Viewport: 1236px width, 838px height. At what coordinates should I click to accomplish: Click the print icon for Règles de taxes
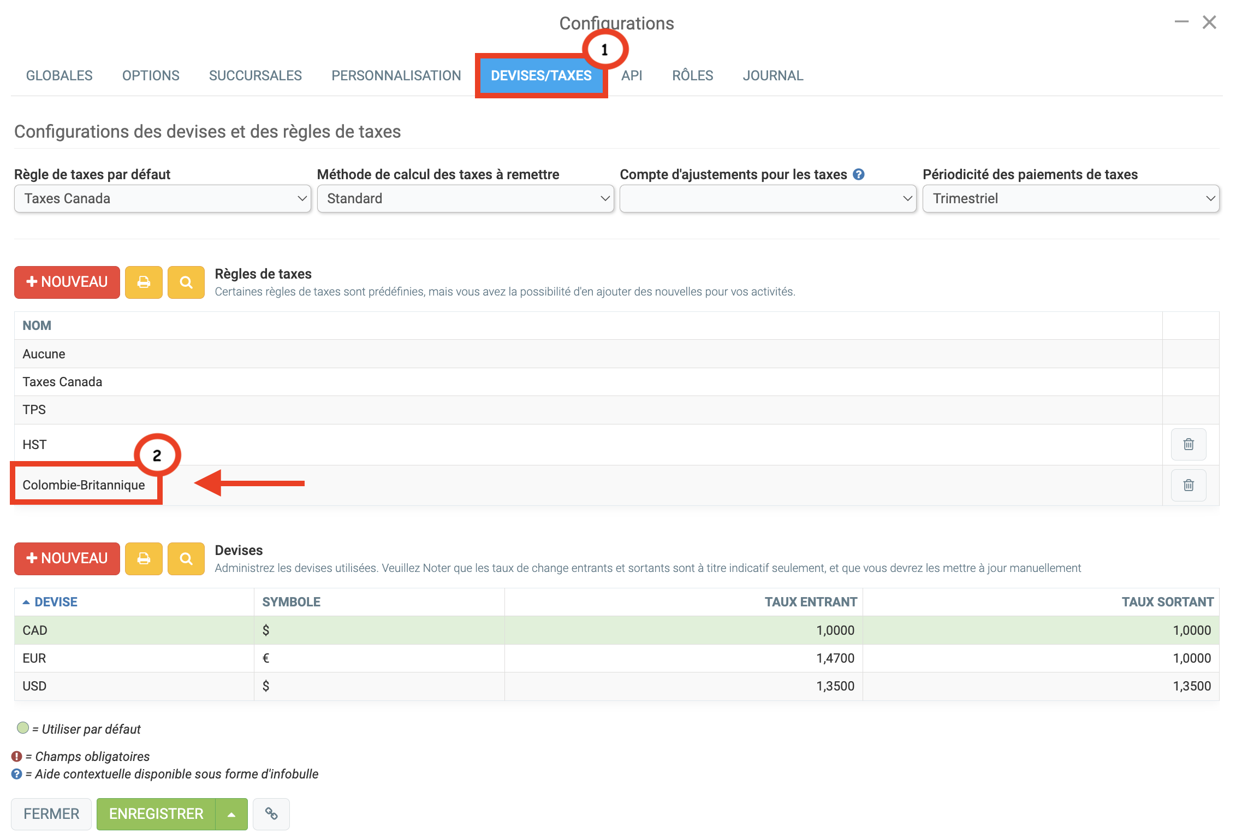click(144, 282)
